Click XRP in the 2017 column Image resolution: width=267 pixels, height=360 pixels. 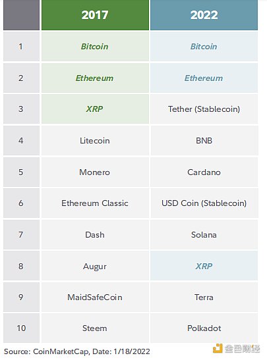pos(95,109)
